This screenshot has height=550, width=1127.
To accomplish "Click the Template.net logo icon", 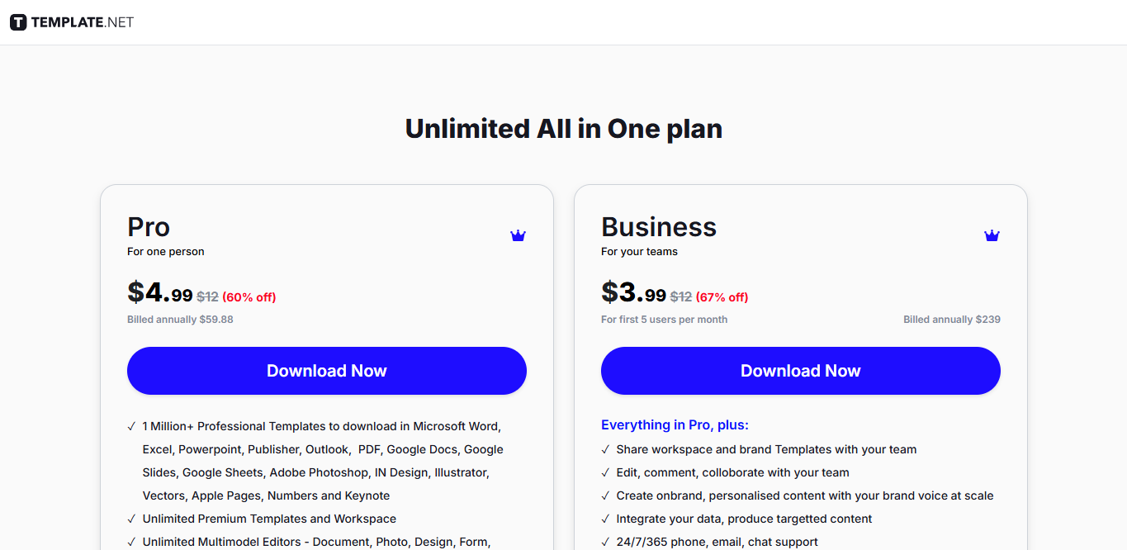I will tap(18, 22).
